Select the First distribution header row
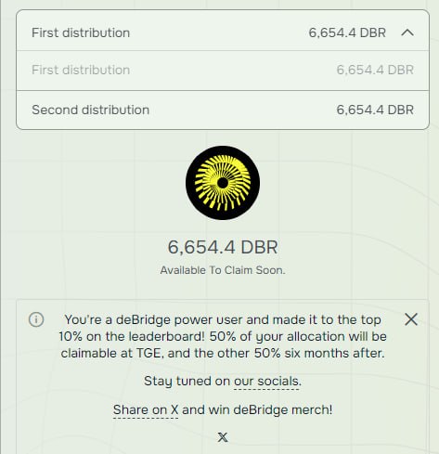Viewport: 439px width, 454px height. [223, 31]
